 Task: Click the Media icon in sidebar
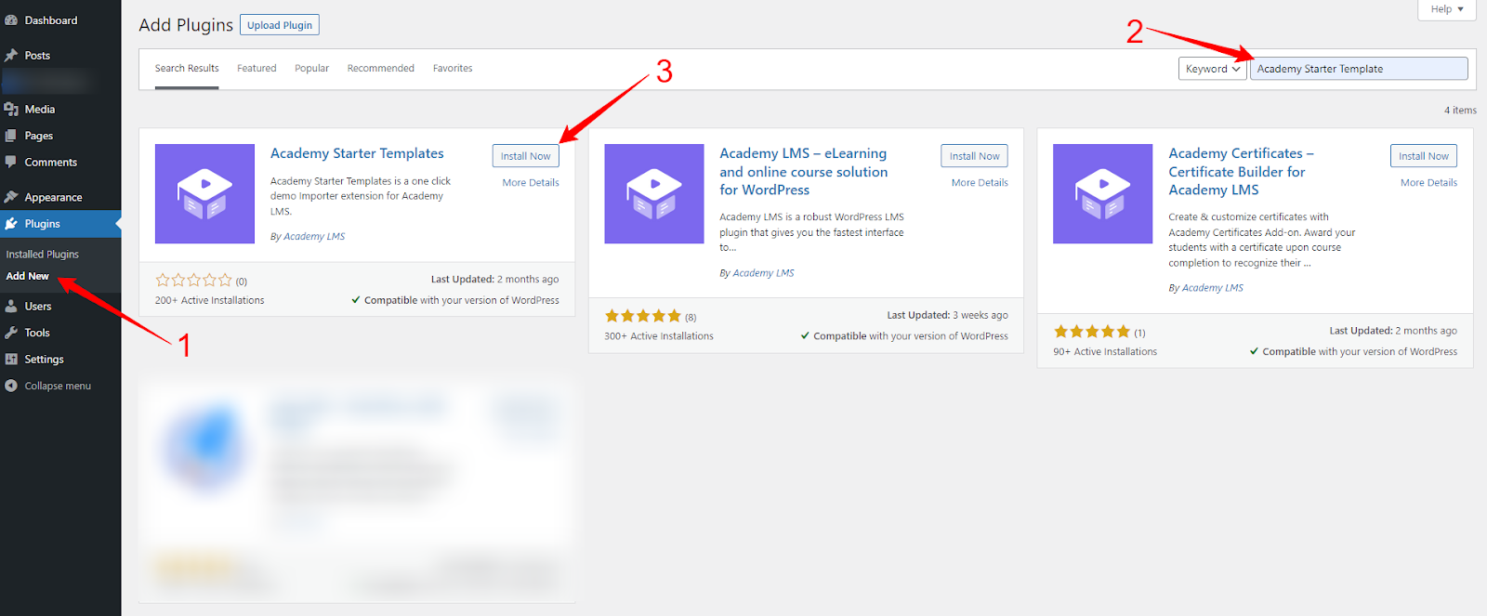(11, 110)
